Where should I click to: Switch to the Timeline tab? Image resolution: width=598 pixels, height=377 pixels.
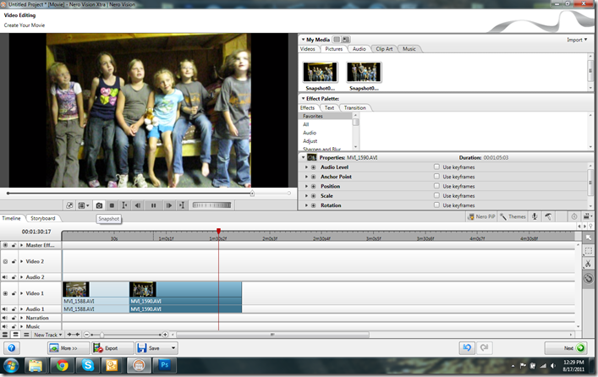coord(12,218)
